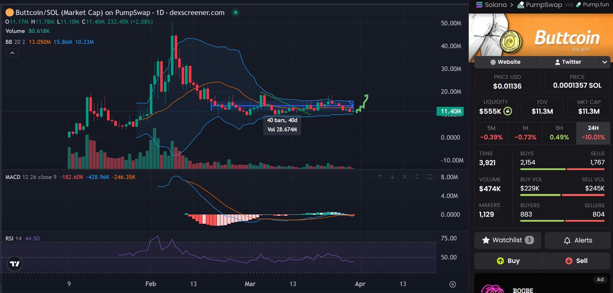This screenshot has height=293, width=613.
Task: Click the SELLERS count 804
Action: (x=598, y=214)
